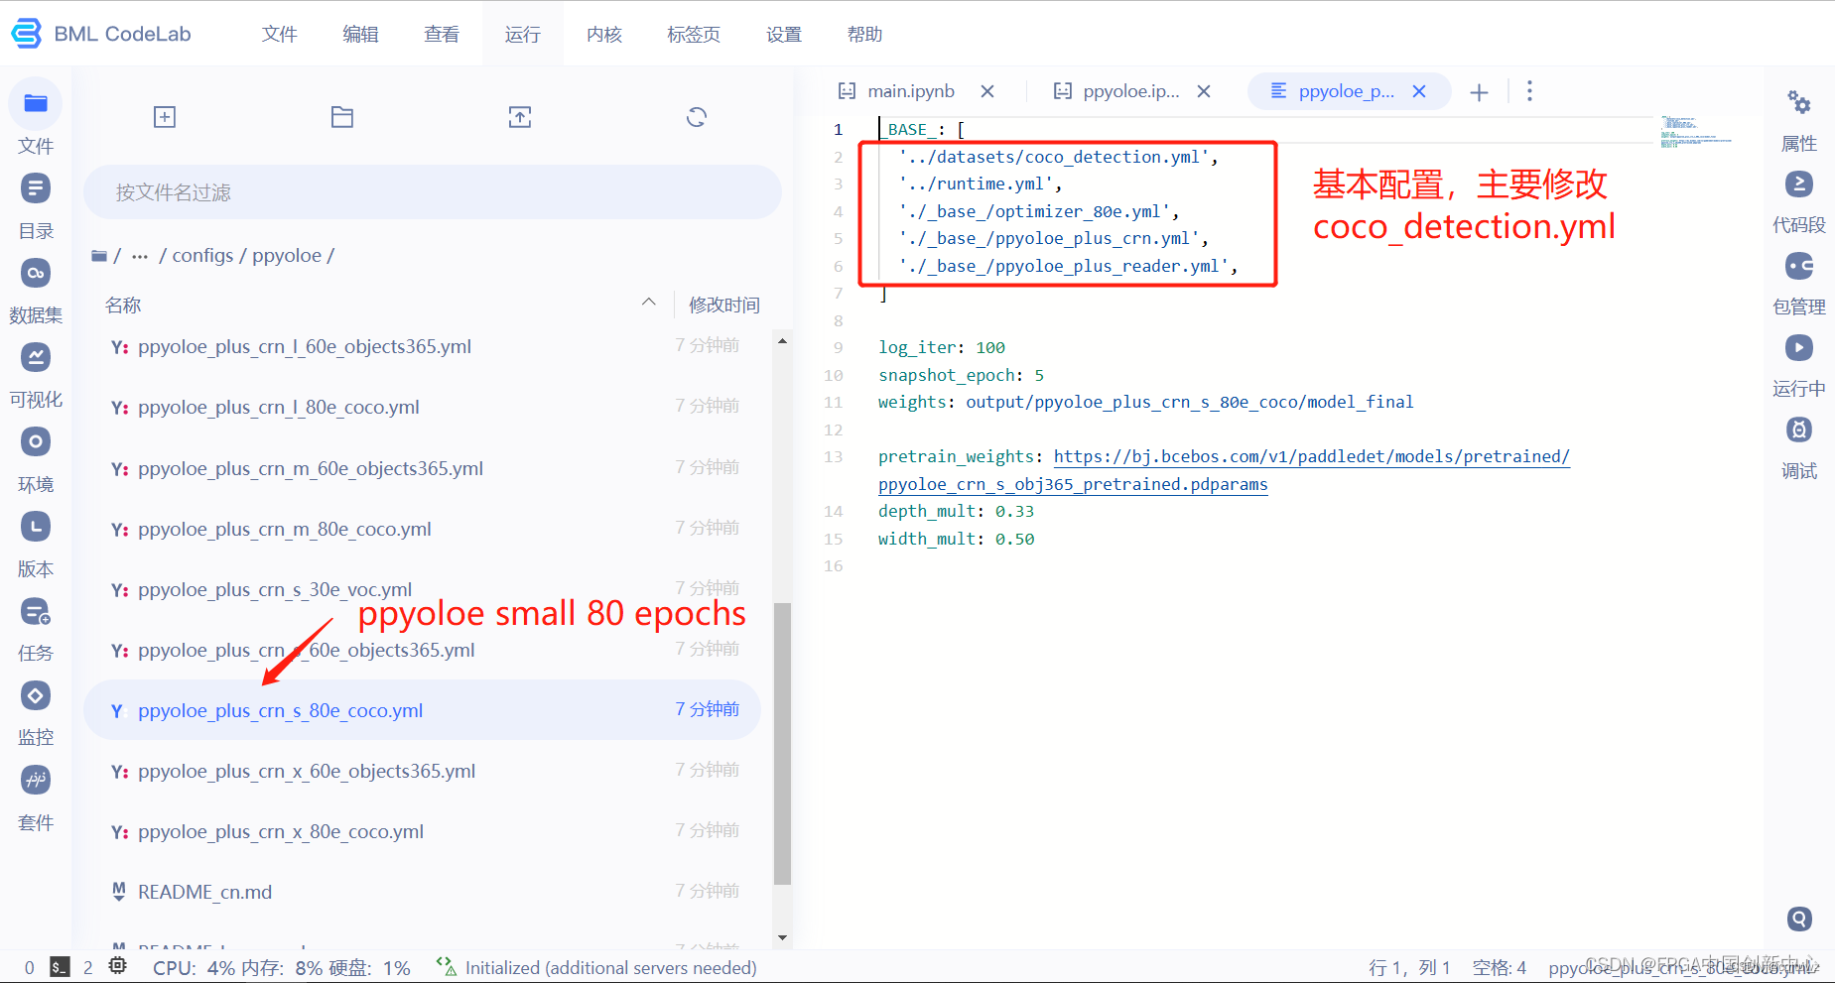Click file list scrollbar down arrow
Image resolution: width=1835 pixels, height=983 pixels.
(x=782, y=937)
